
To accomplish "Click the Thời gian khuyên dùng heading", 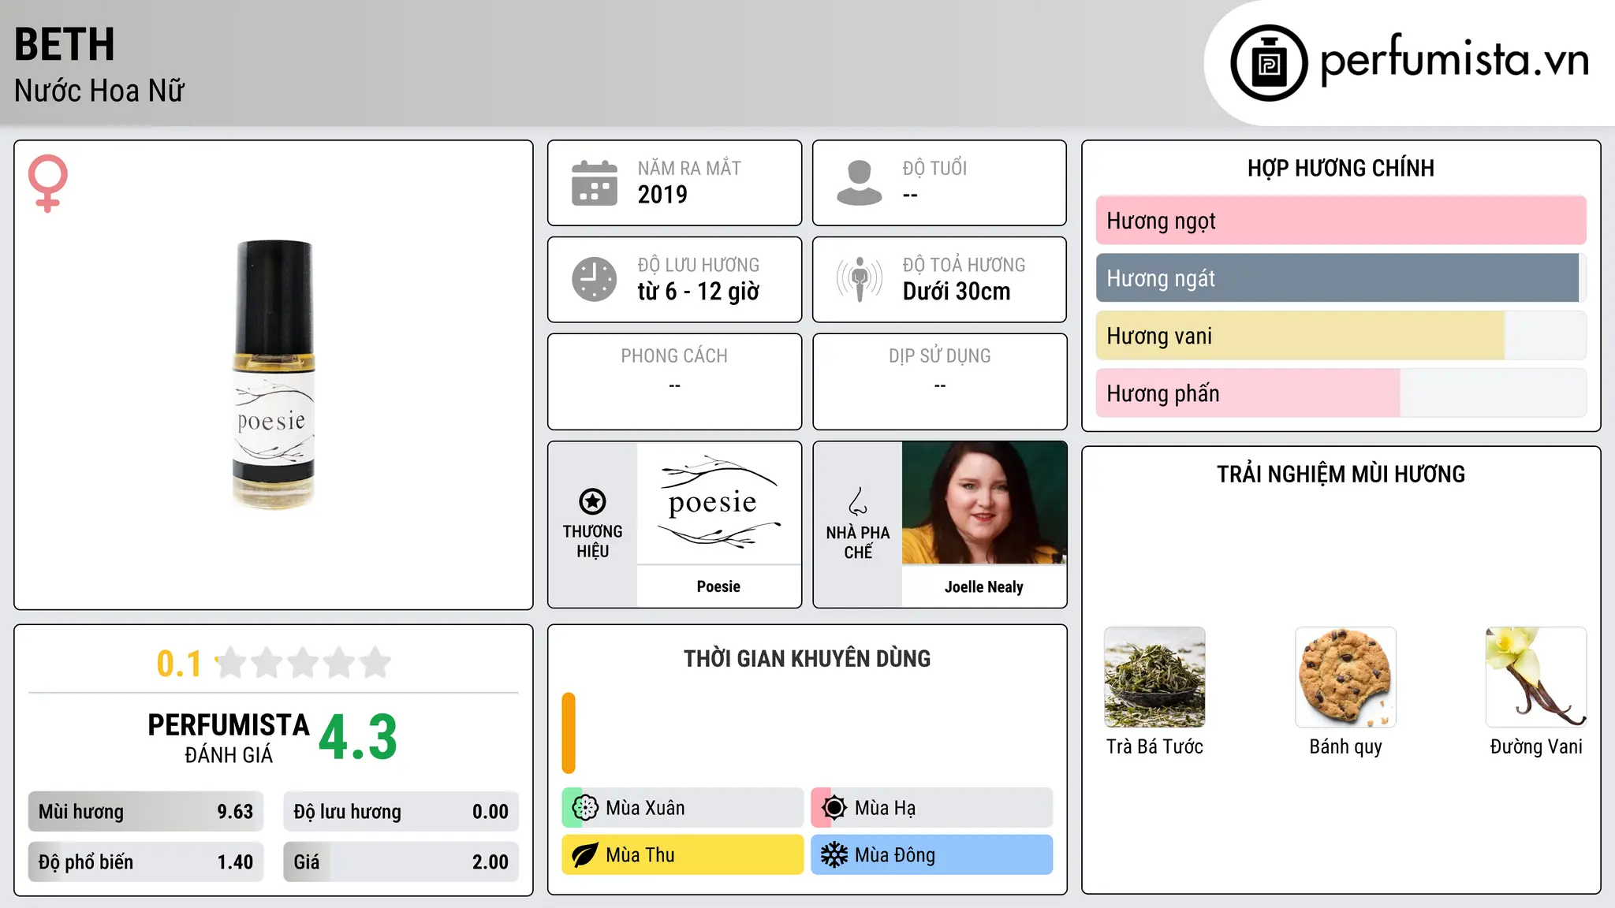I will pos(807,658).
